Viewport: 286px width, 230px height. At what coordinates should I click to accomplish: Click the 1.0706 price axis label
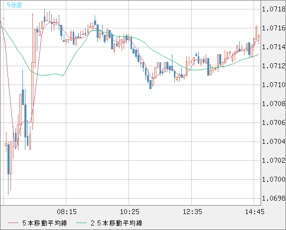274,122
